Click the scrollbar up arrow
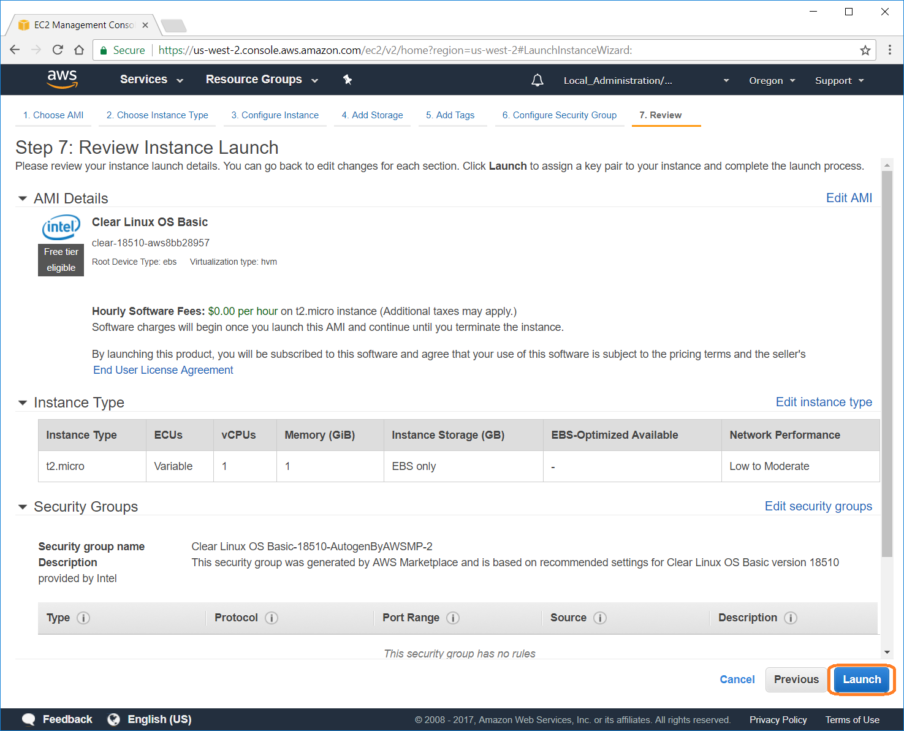This screenshot has height=731, width=904. pyautogui.click(x=887, y=165)
